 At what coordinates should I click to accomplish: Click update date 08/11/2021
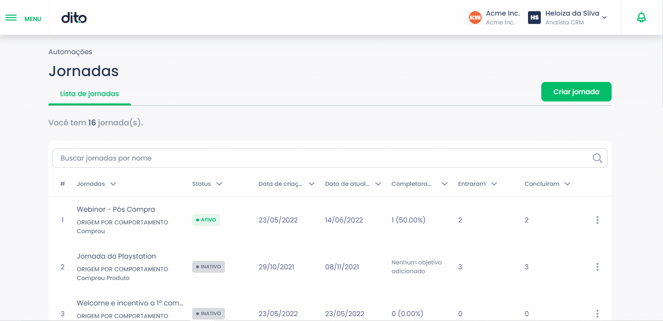(x=342, y=267)
